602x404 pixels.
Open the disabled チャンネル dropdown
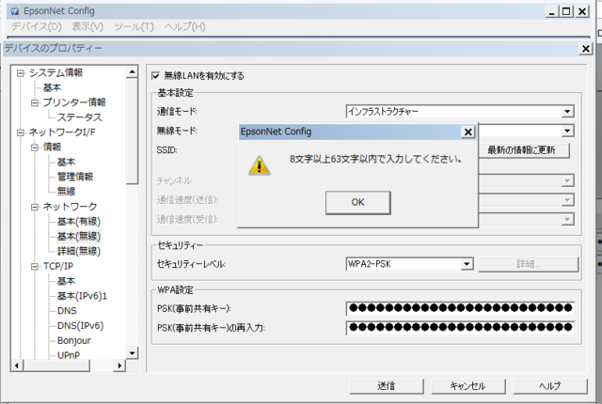point(567,180)
